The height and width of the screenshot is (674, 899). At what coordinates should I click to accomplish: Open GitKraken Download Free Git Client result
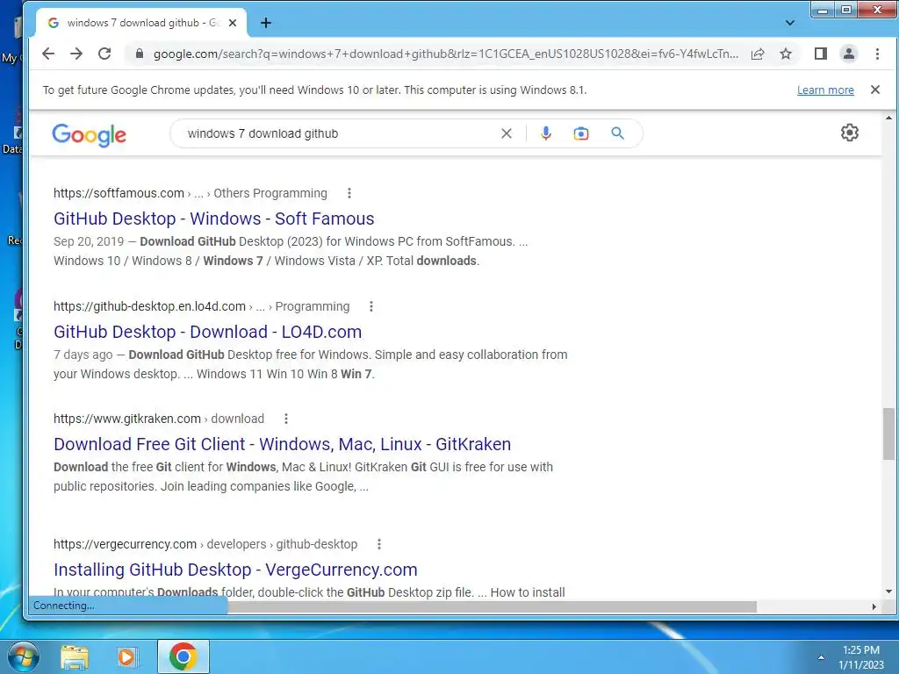(282, 444)
